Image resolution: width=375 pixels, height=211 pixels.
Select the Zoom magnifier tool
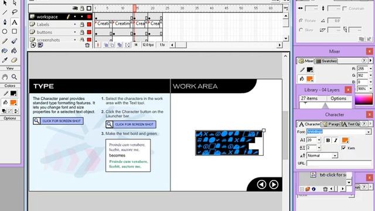tap(14, 77)
